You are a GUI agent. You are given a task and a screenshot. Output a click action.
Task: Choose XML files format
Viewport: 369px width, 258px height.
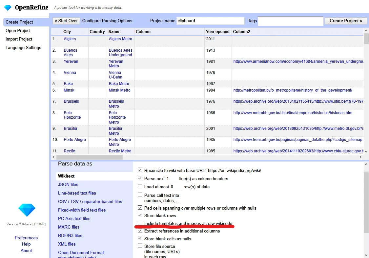click(67, 244)
